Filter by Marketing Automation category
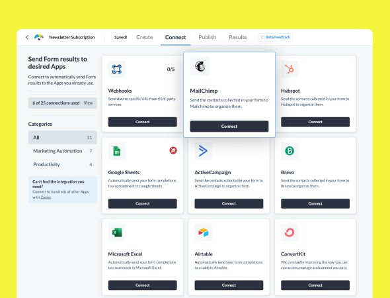 [x=62, y=151]
